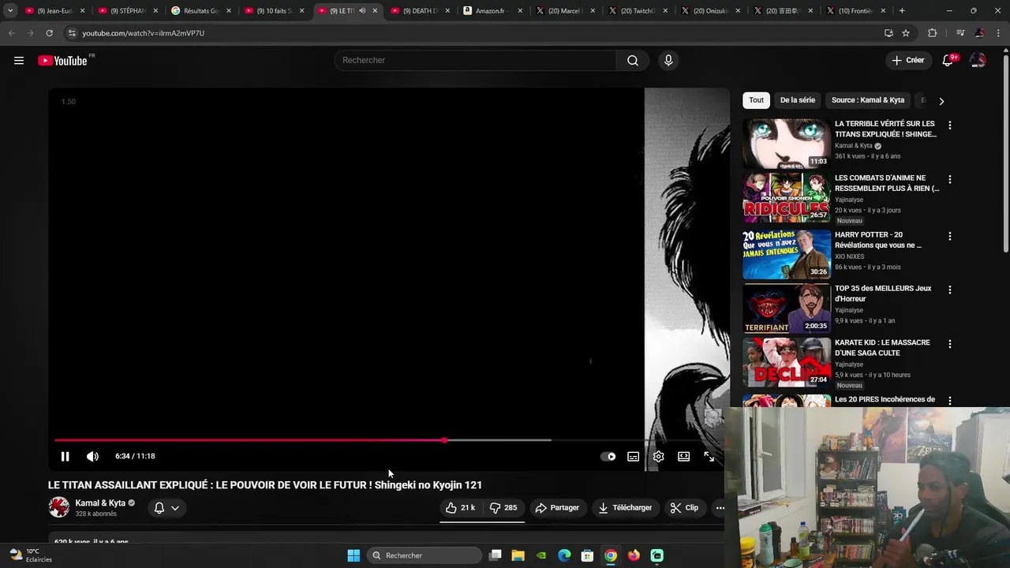Open a new browser tab
Image resolution: width=1010 pixels, height=568 pixels.
point(902,11)
